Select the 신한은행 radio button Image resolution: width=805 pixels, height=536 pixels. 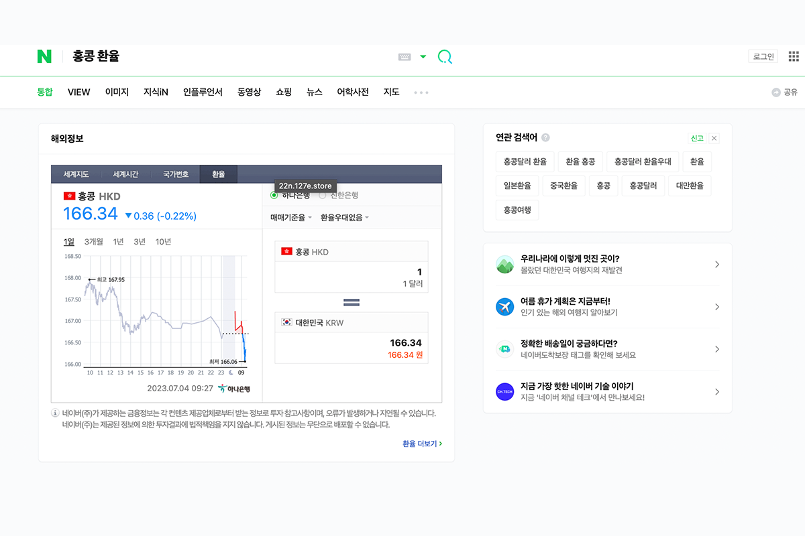coord(323,195)
